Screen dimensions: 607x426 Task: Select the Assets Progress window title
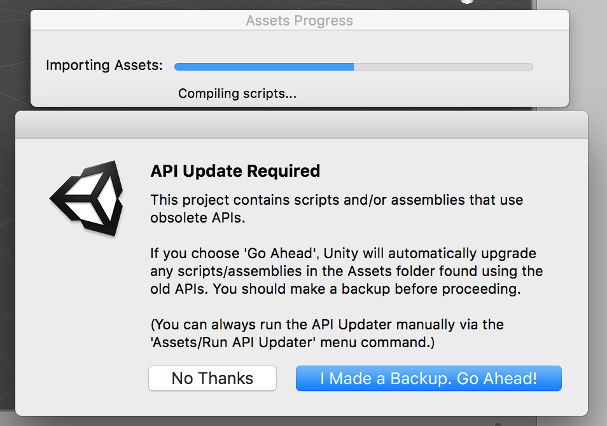coord(299,20)
